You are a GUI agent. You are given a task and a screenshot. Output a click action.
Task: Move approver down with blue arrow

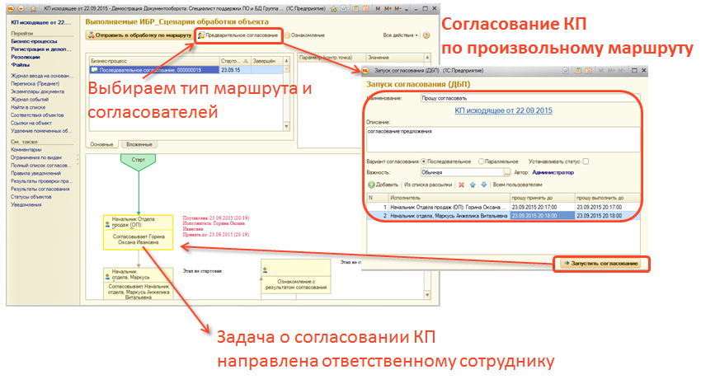pyautogui.click(x=482, y=185)
